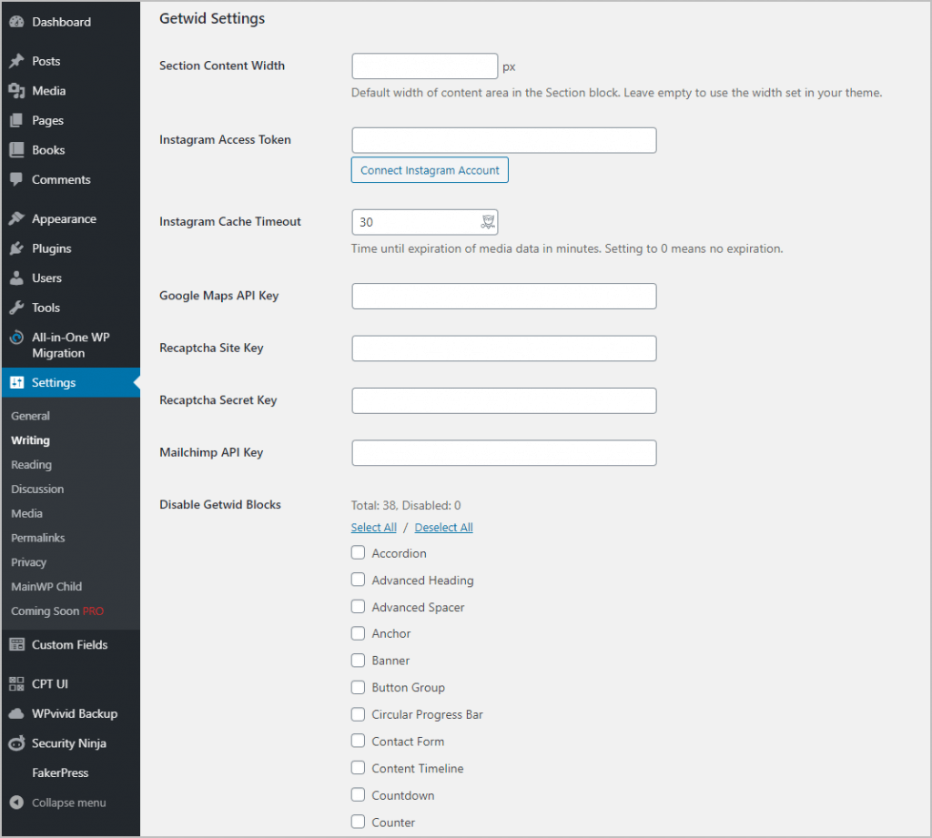Tick the Countdown checkbox
This screenshot has height=838, width=932.
[358, 795]
